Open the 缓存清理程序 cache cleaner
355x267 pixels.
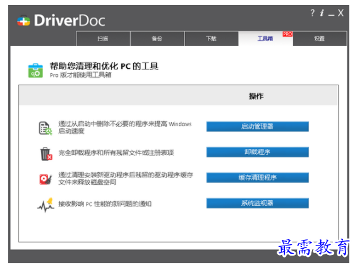click(x=258, y=177)
